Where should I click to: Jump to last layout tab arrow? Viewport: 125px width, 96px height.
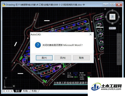click(x=12, y=91)
